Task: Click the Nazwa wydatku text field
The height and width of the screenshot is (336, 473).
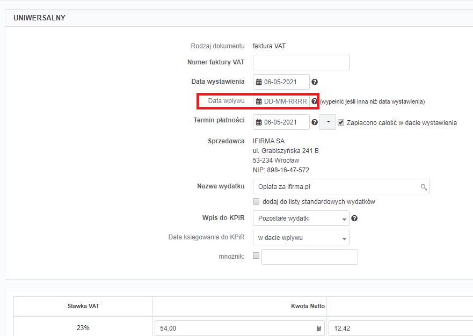Action: [x=341, y=187]
